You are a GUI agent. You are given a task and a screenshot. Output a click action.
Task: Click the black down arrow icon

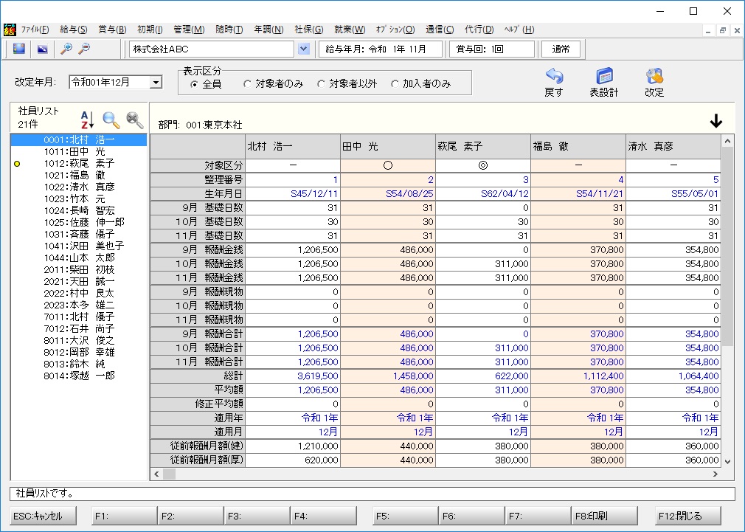[716, 121]
